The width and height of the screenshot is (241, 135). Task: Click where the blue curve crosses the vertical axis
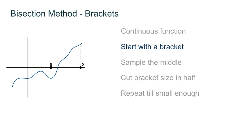click(27, 78)
